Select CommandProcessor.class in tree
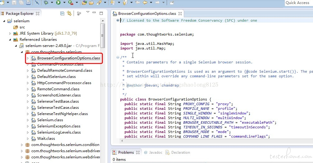 coord(57,64)
